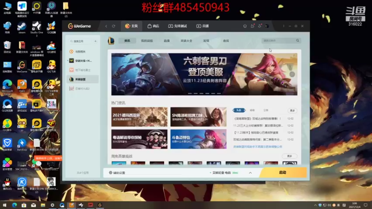
Task: Open the Steam desktop icon
Action: click(x=22, y=28)
